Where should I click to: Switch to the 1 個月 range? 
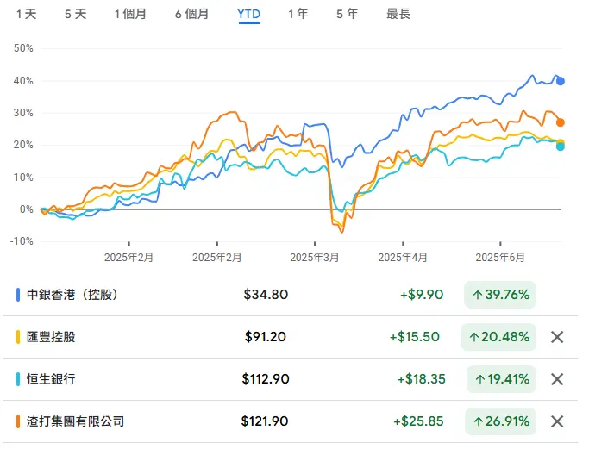coord(130,15)
